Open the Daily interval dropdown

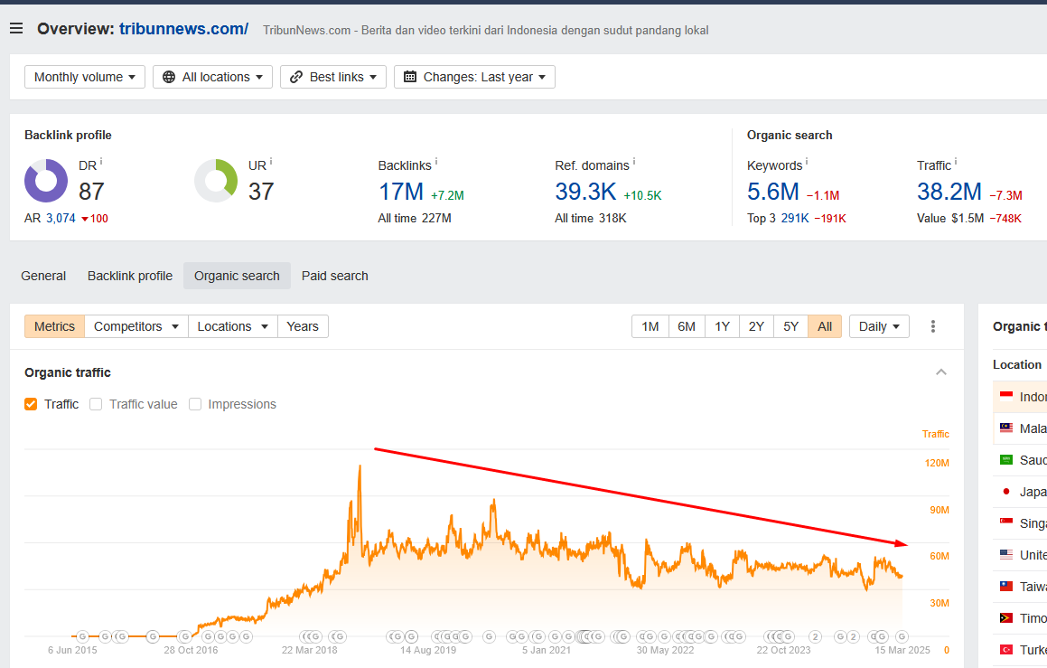click(x=879, y=326)
